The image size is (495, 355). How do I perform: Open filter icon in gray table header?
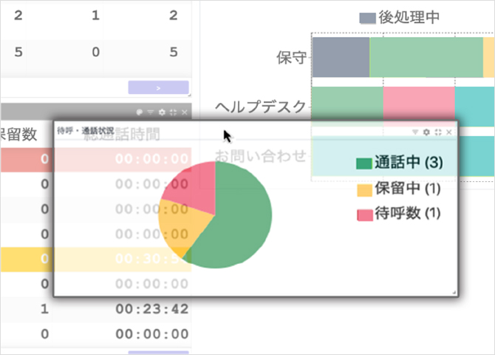coord(151,112)
